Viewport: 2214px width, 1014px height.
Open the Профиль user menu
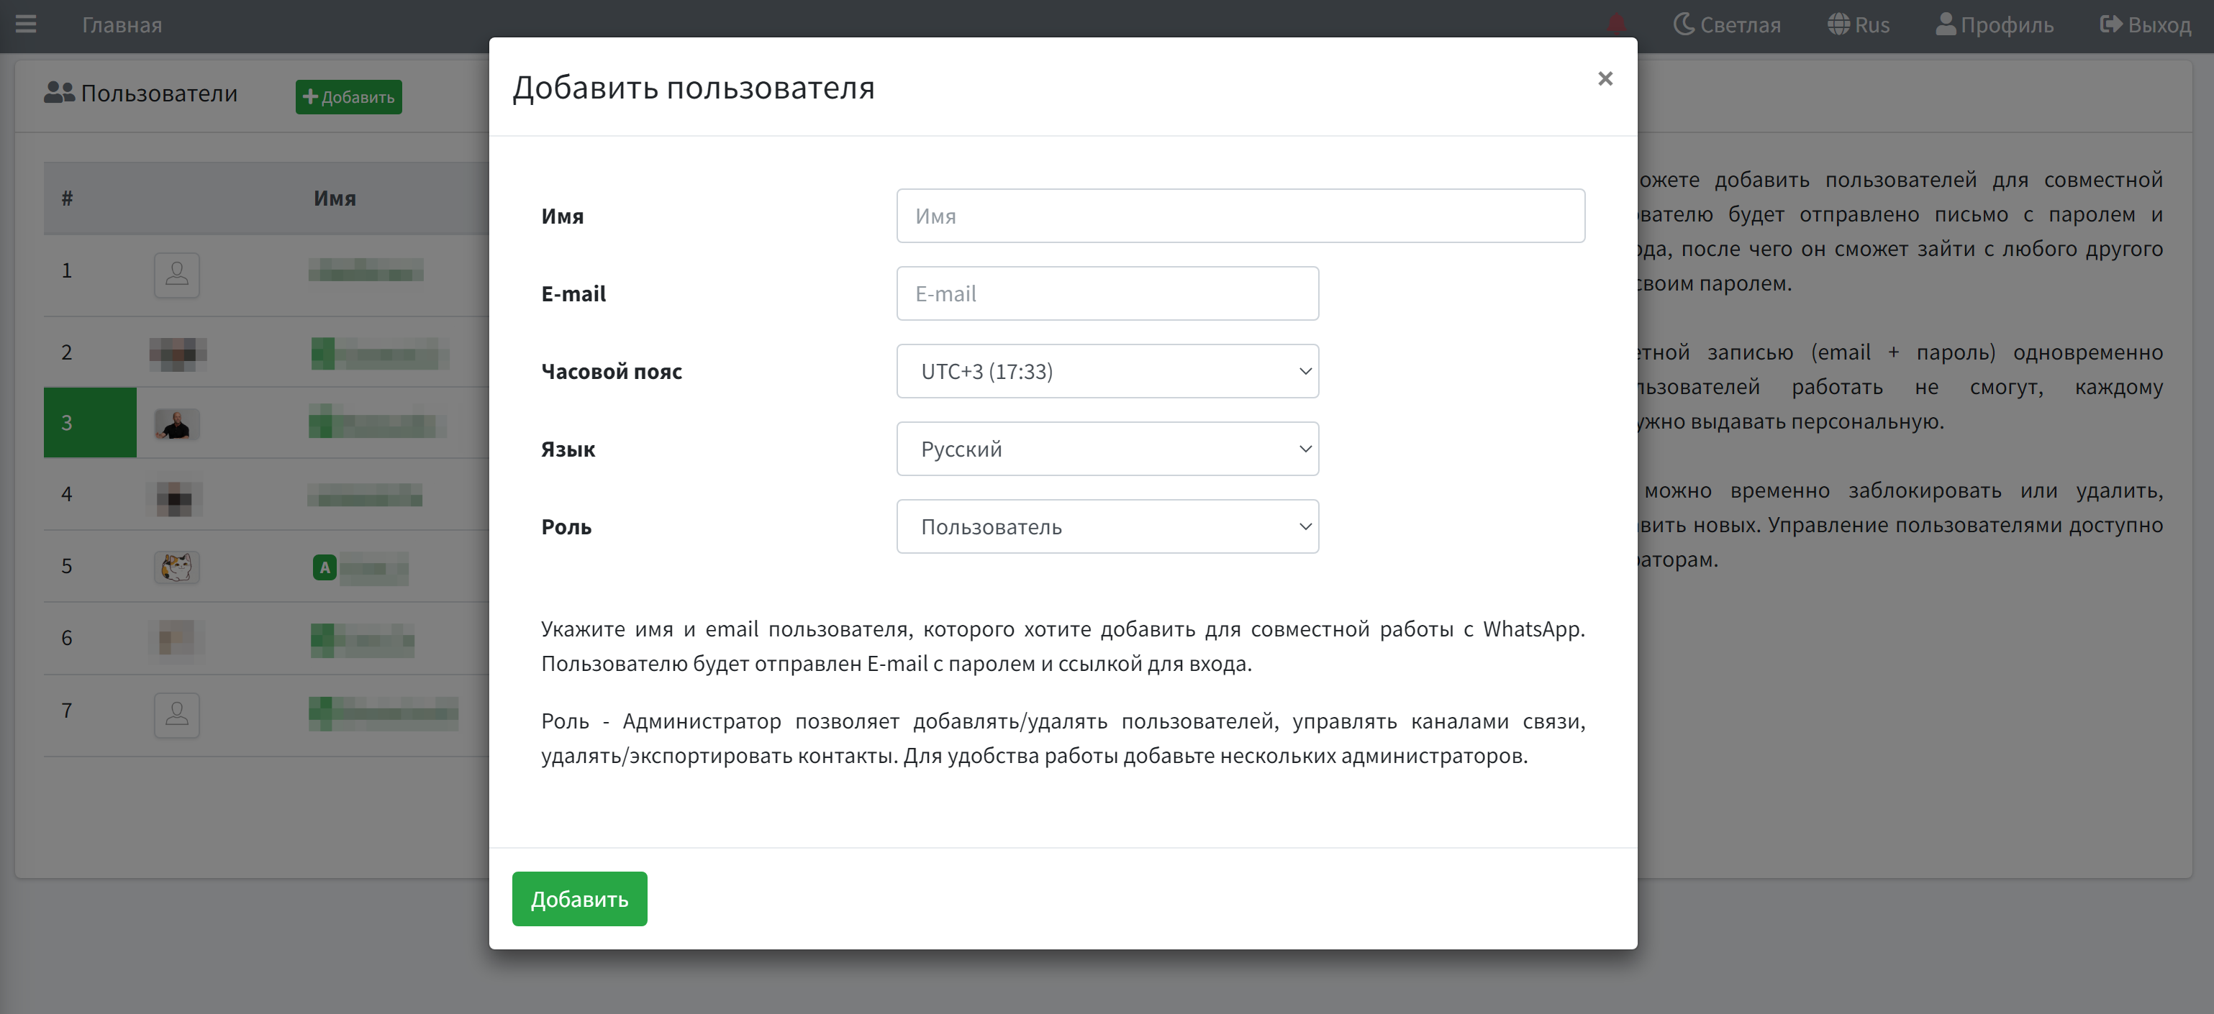1994,24
